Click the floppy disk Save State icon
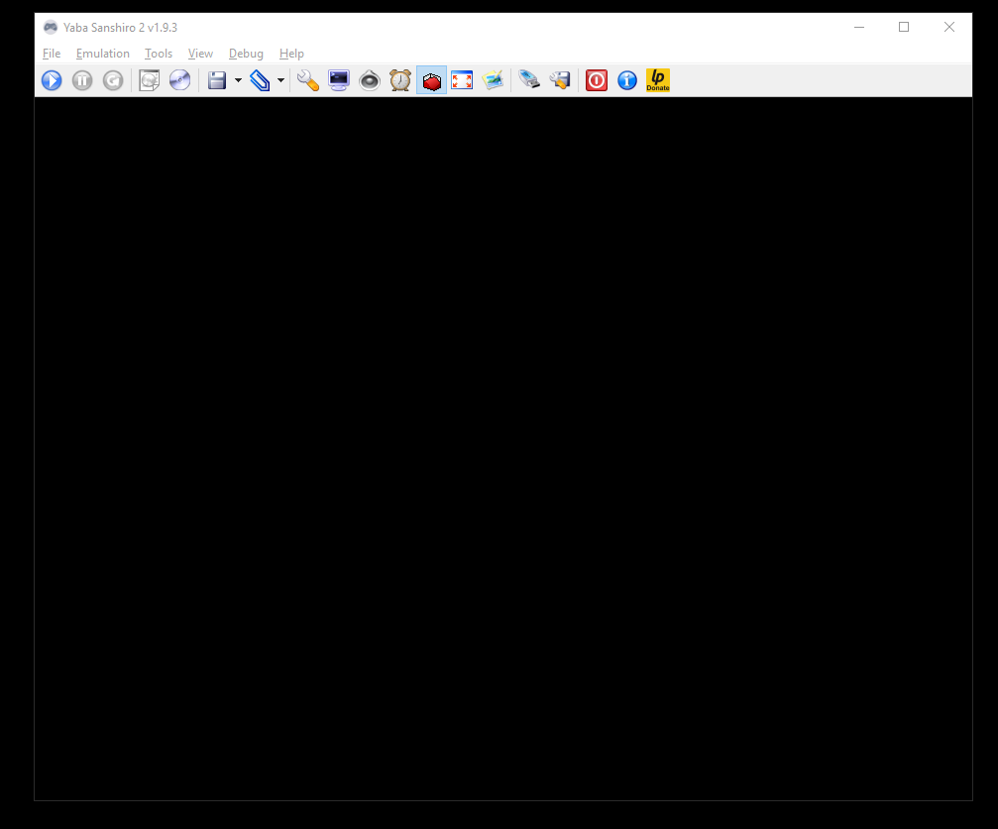 coord(217,80)
